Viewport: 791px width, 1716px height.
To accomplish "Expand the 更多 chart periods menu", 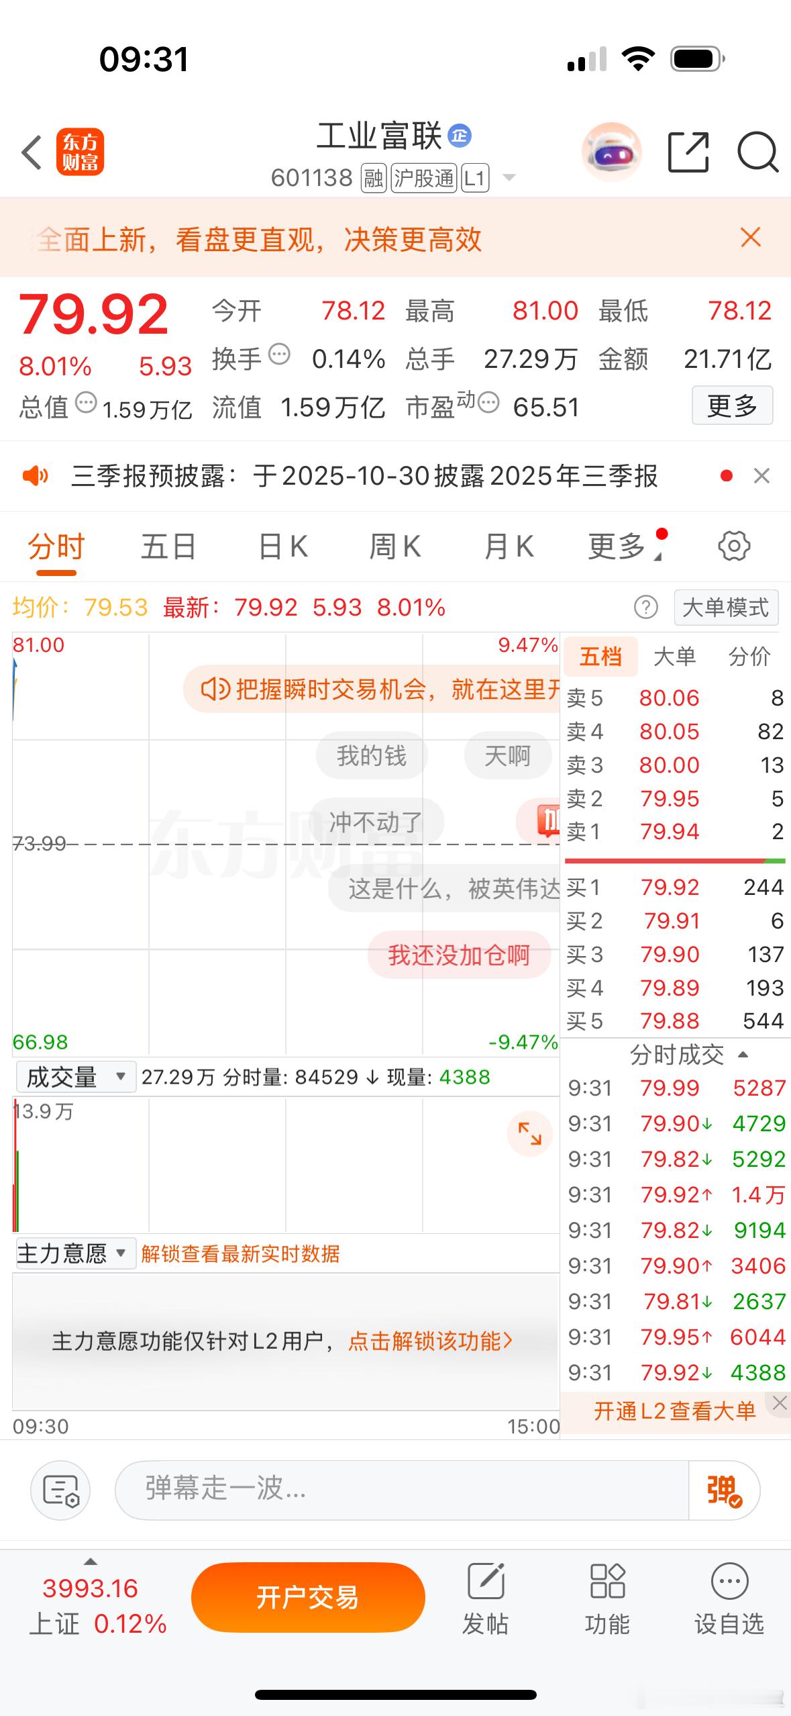I will 624,546.
